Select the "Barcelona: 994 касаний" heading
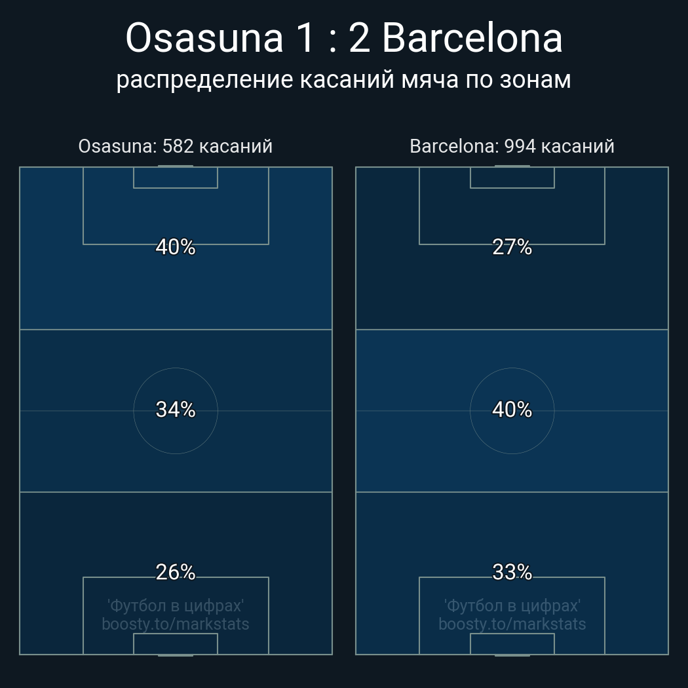 coord(512,146)
